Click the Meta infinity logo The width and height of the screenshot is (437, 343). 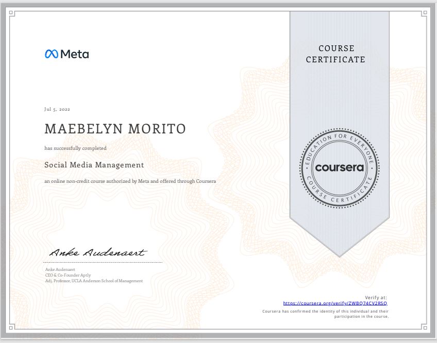point(51,54)
